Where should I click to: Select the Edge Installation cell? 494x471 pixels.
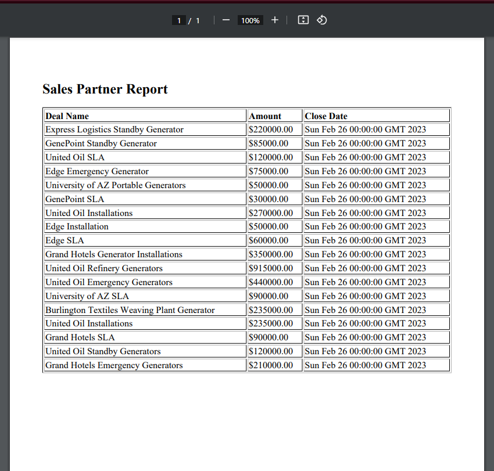coord(145,226)
